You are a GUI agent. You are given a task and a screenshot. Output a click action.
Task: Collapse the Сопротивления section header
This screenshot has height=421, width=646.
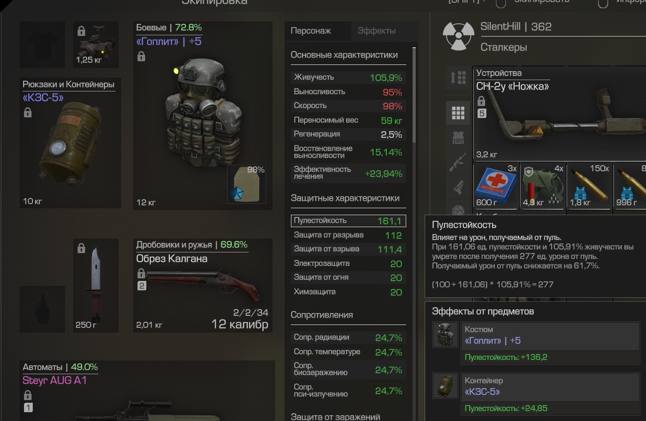coord(322,315)
